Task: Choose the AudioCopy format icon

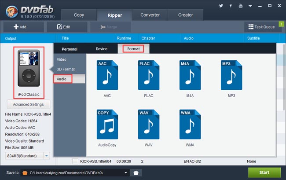Action: coord(107,125)
